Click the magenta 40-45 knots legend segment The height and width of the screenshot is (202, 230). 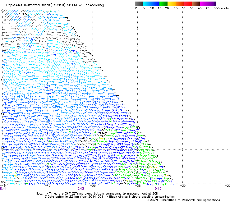pos(204,4)
